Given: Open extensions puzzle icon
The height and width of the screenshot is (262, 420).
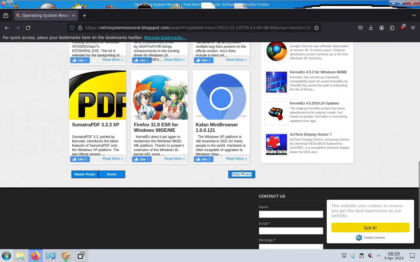Looking at the screenshot, I should click(392, 28).
